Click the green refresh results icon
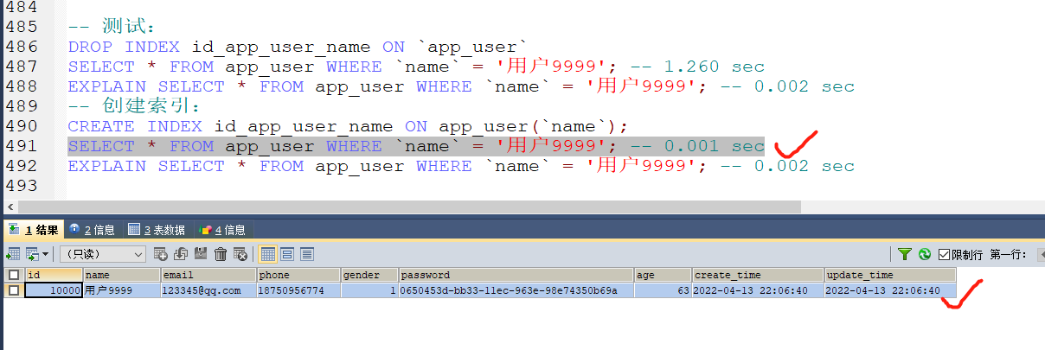1045x350 pixels. 925,254
